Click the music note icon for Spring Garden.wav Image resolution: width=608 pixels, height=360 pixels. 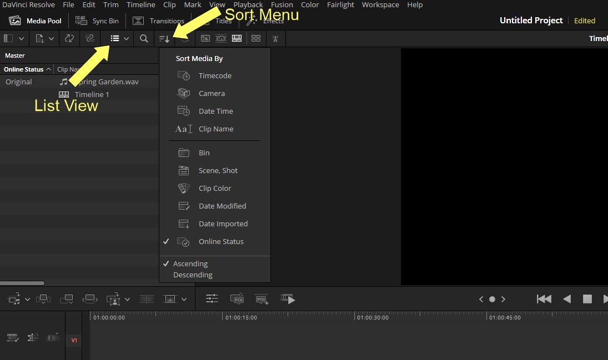tap(64, 82)
